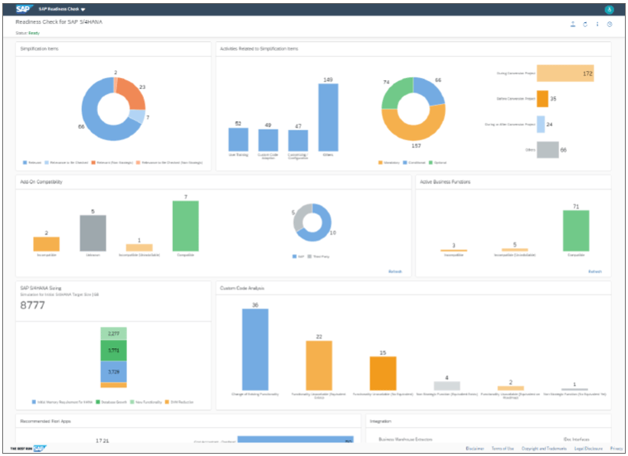Viewport: 628px width, 456px height.
Task: Select the gray Custom Code bar labeled 4
Action: click(447, 386)
